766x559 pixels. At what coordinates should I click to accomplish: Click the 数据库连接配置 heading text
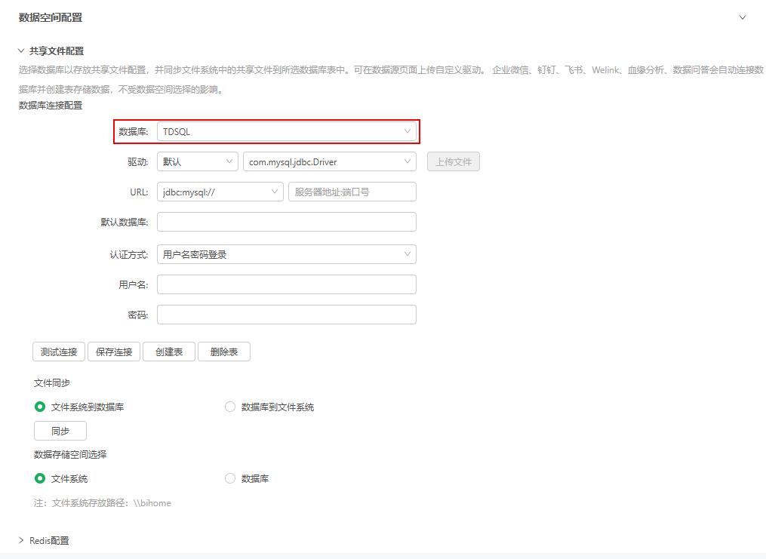pos(51,106)
